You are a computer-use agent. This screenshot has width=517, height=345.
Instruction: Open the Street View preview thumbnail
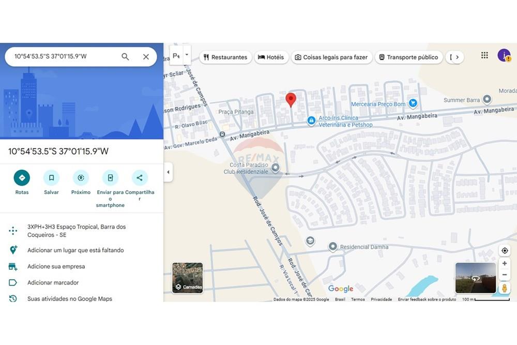(x=475, y=278)
